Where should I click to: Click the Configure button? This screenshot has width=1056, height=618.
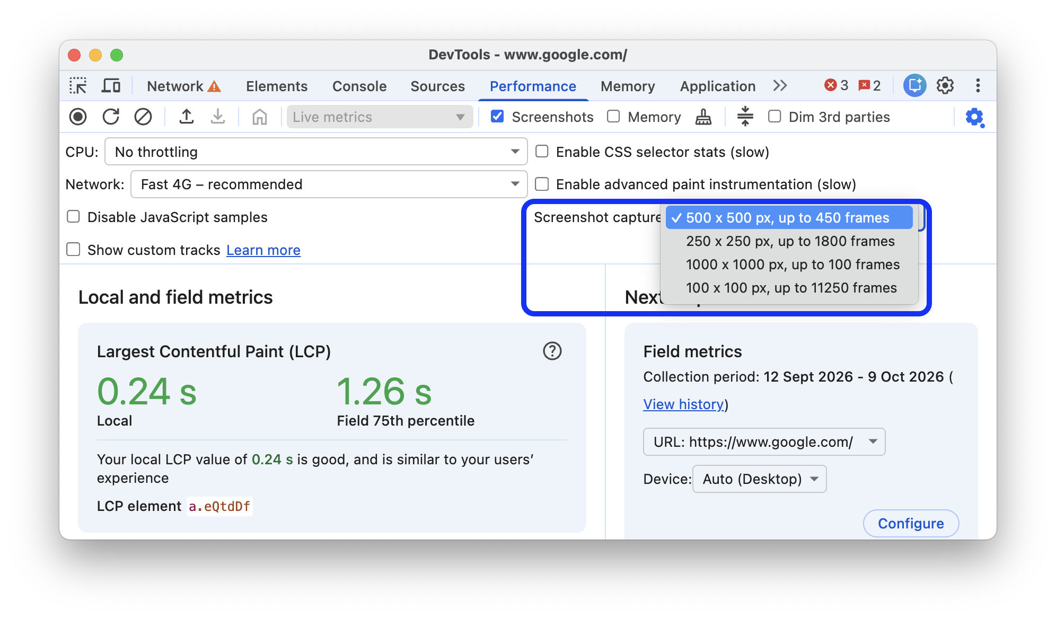pyautogui.click(x=911, y=524)
